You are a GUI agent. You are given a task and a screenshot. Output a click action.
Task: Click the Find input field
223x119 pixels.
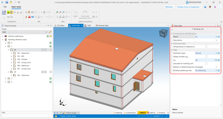coord(26,115)
